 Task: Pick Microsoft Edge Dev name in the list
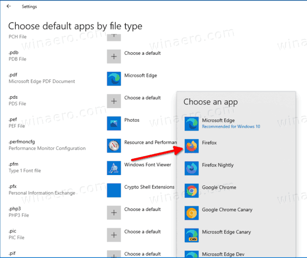point(223,254)
